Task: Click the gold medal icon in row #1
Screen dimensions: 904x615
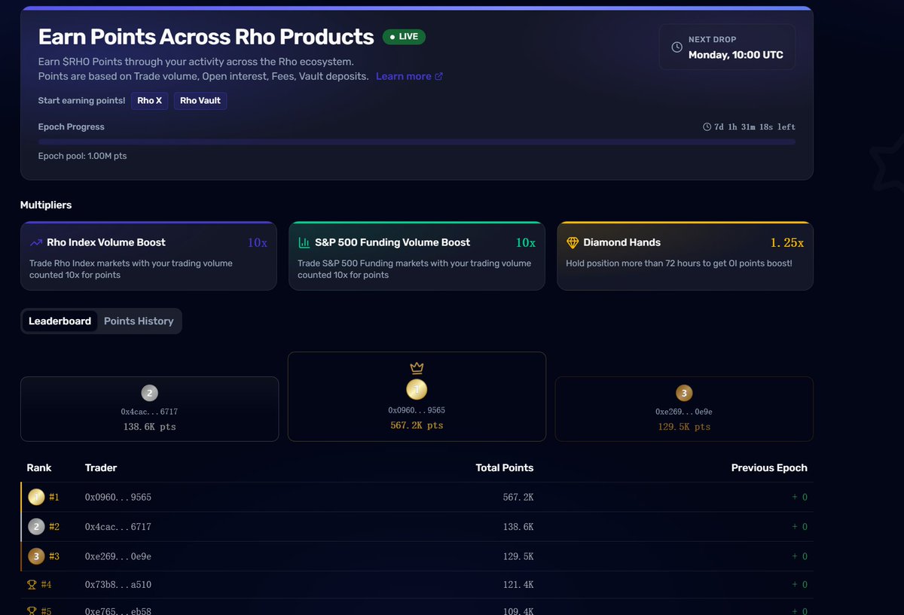Action: tap(36, 497)
